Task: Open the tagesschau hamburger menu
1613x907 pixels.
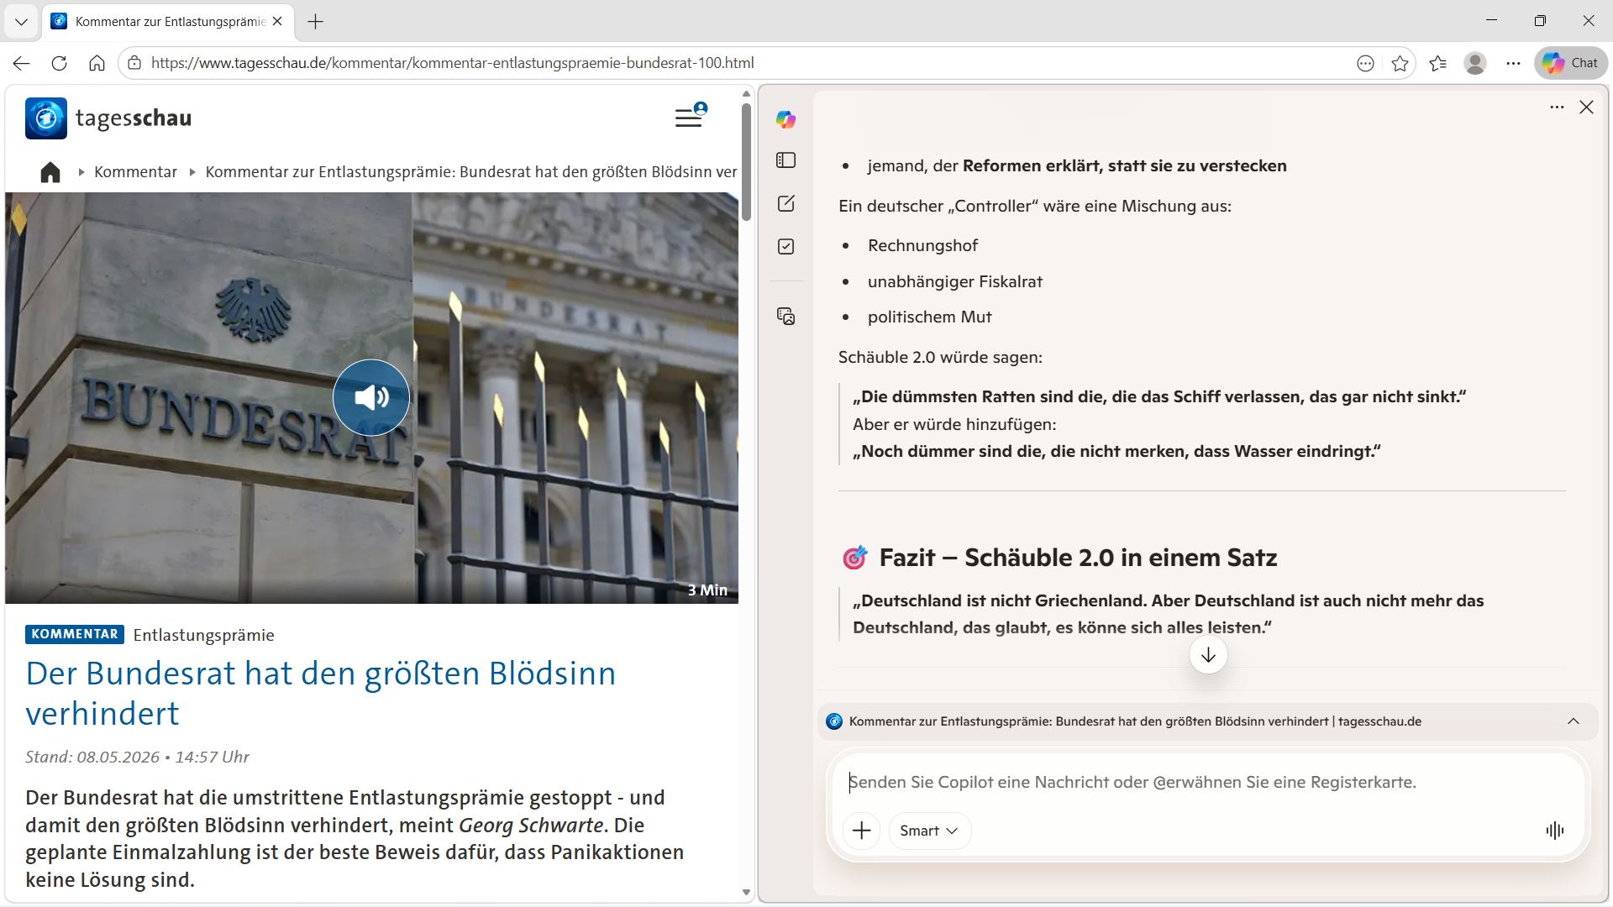Action: [691, 116]
